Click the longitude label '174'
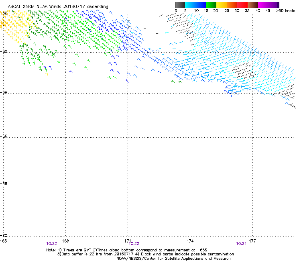The width and height of the screenshot is (297, 261). (190, 241)
